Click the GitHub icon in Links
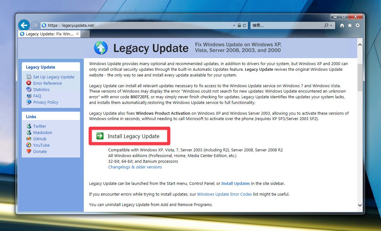The width and height of the screenshot is (381, 231). [29, 139]
